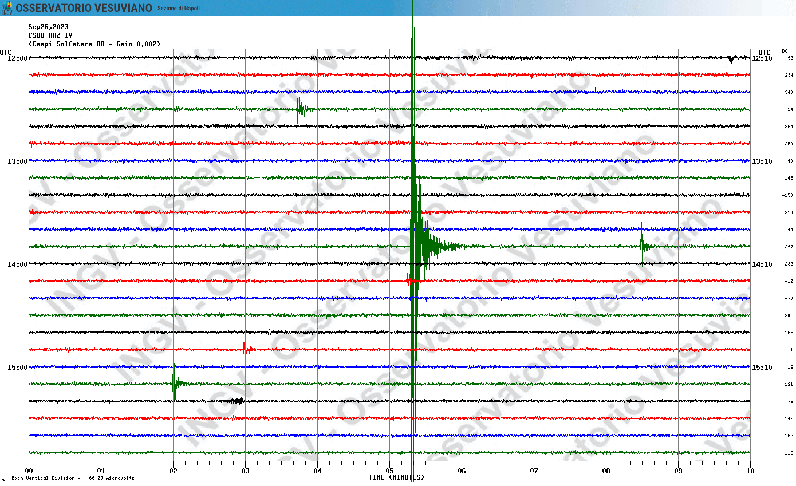The width and height of the screenshot is (796, 486).
Task: Click the DC value '-150'
Action: pyautogui.click(x=787, y=195)
